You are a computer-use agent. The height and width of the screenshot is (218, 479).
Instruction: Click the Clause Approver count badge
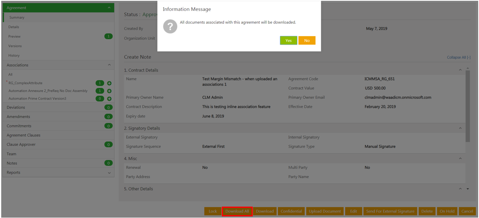[108, 144]
